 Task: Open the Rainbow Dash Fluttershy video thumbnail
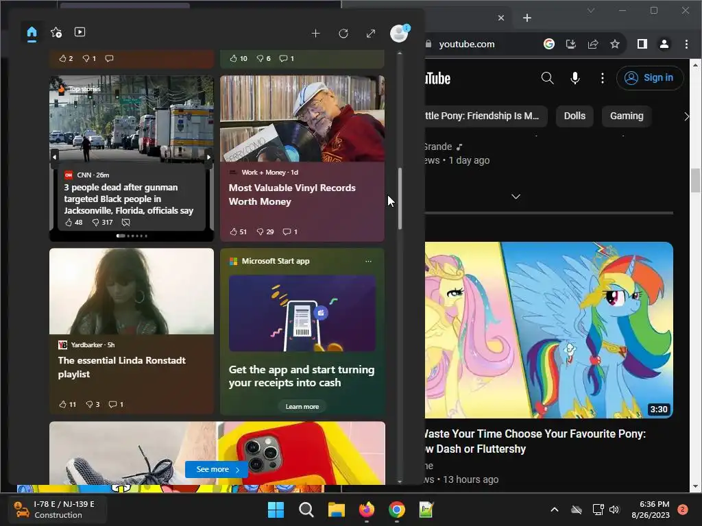tap(548, 330)
